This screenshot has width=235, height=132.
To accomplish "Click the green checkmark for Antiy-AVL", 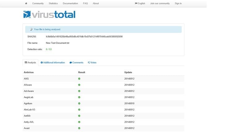I will (79, 122).
